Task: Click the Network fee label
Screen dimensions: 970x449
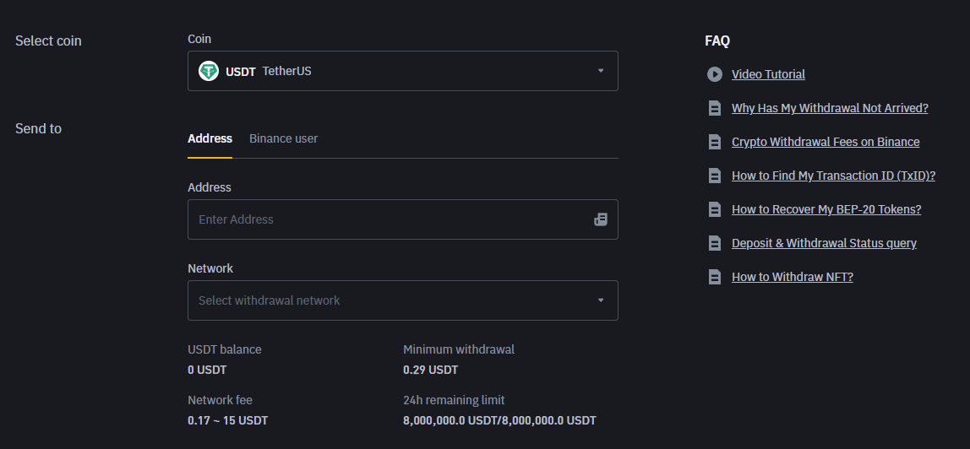Action: (x=220, y=400)
